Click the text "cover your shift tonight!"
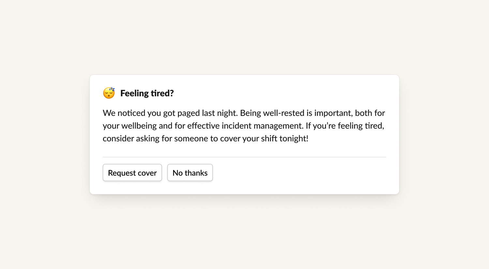Viewport: 489px width, 269px height. [x=264, y=138]
